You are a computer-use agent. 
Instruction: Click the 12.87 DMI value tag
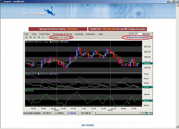coord(147,87)
